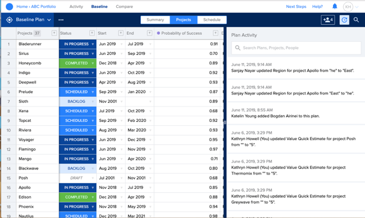Open Honeycomb's COMPLETED status dropdown
Screen dimensions: 365x218
pos(93,63)
